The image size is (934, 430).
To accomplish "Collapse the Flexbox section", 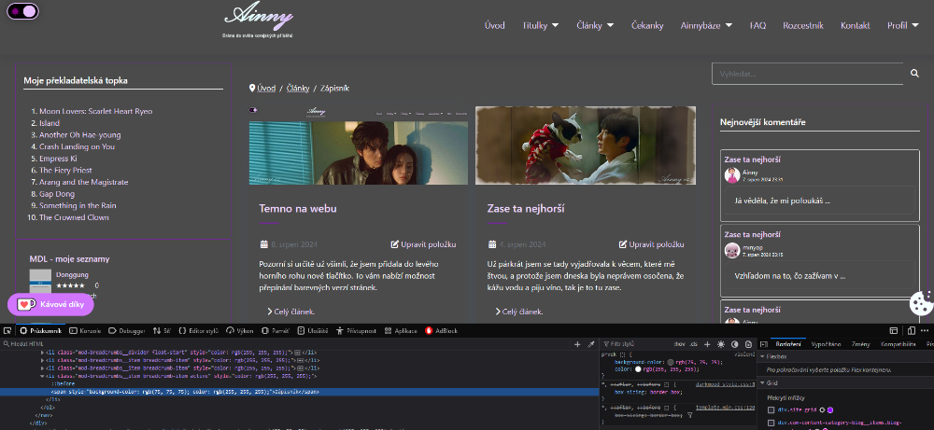I will [763, 357].
